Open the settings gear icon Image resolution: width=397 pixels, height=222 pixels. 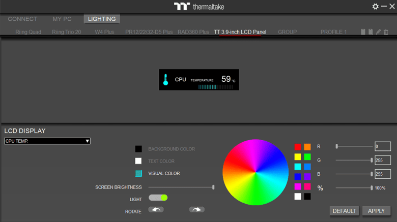(375, 6)
